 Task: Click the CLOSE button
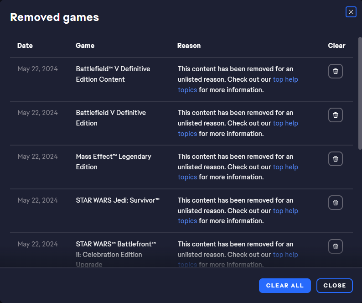click(335, 286)
